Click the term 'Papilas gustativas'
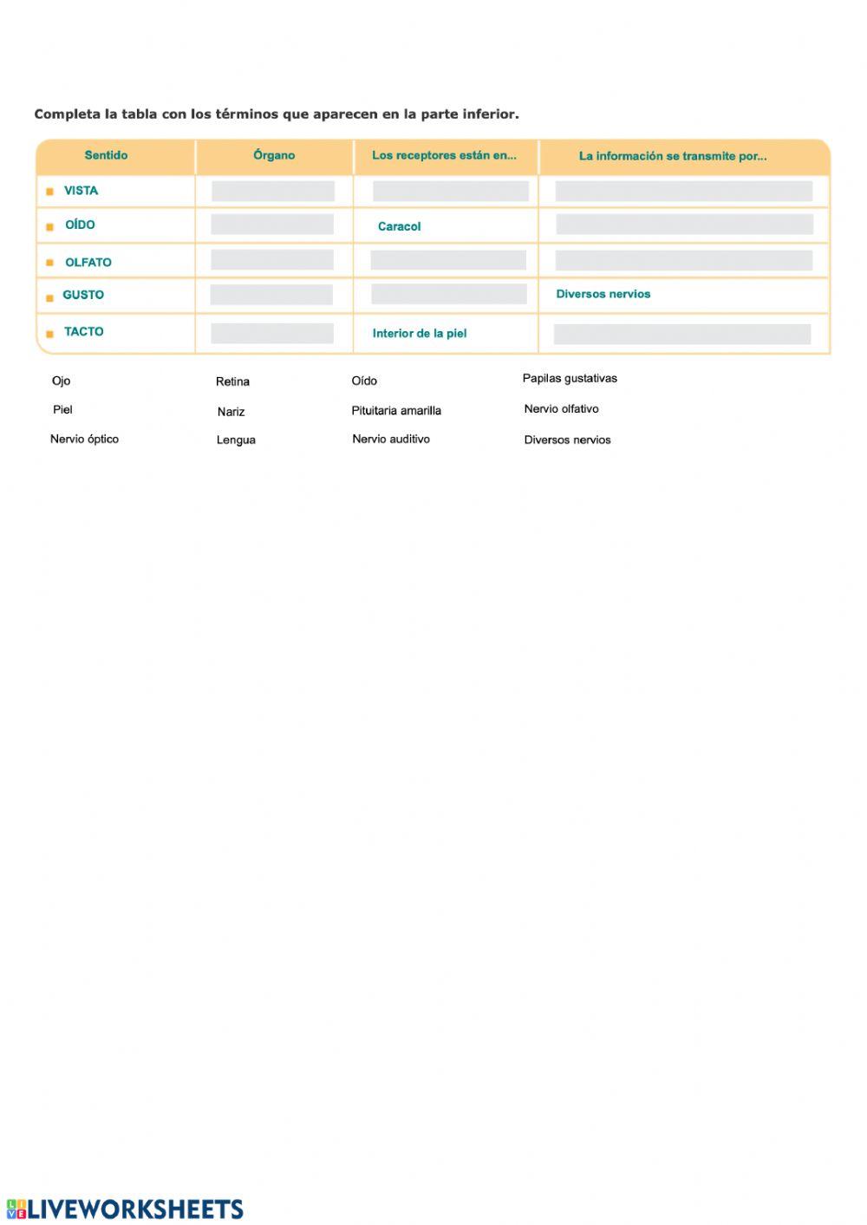 570,379
